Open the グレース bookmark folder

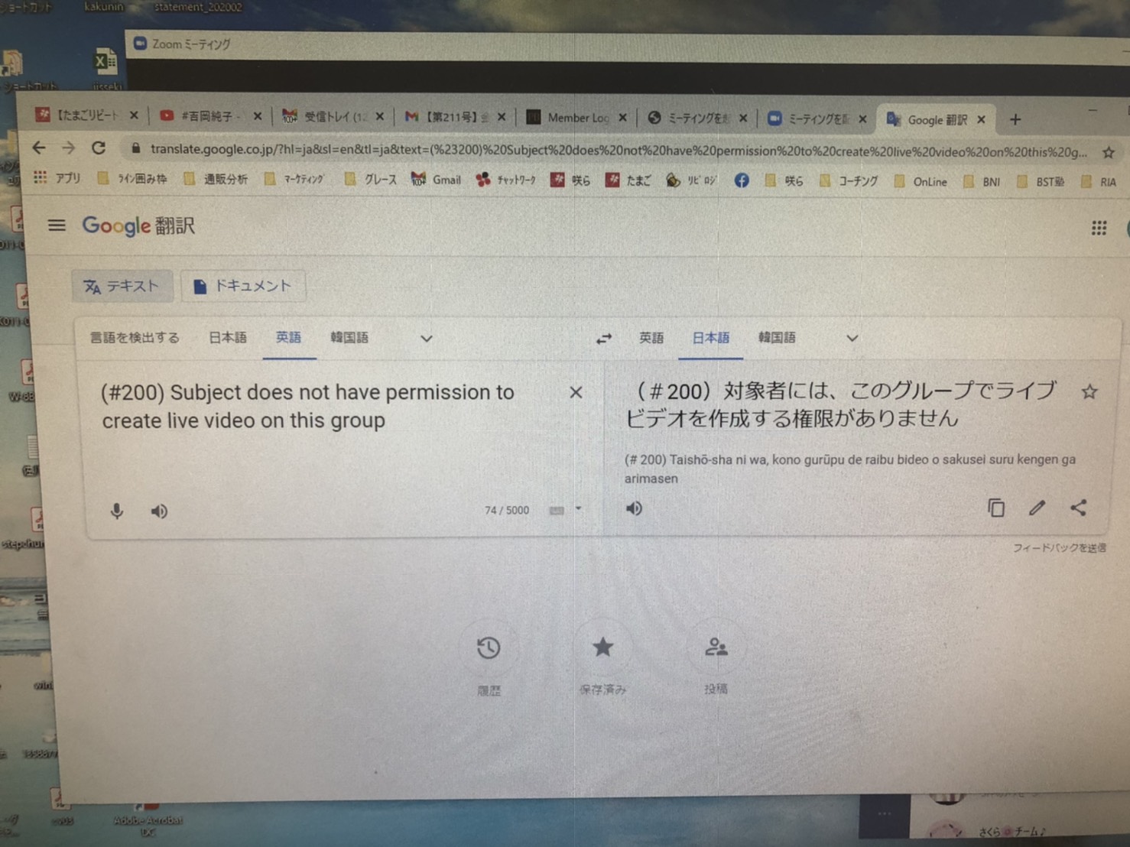(371, 180)
